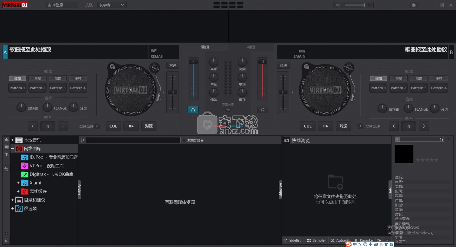
Task: Click the font size A icon at sidebar bottom
Action: click(x=6, y=241)
